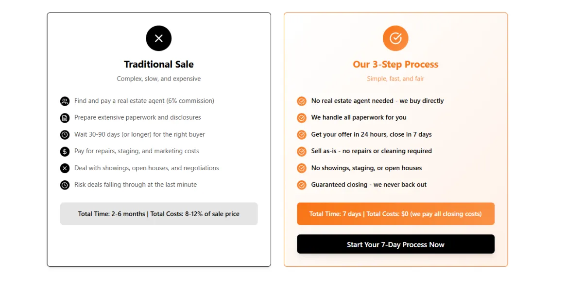
Task: Click the gray Total Time: 2-6 months summary bar
Action: (159, 214)
